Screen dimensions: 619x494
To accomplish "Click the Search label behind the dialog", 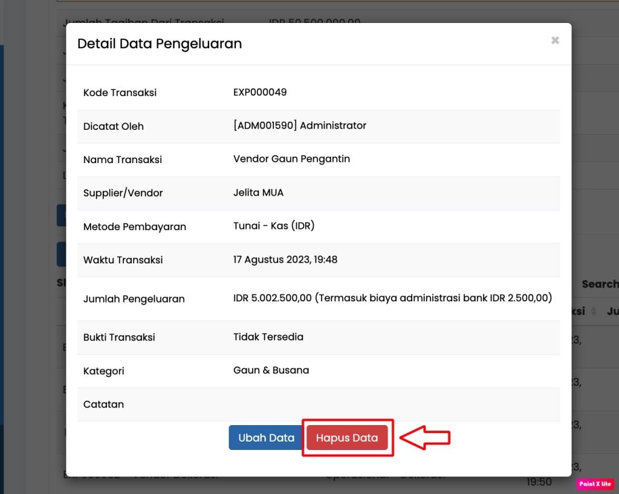I will pos(599,284).
